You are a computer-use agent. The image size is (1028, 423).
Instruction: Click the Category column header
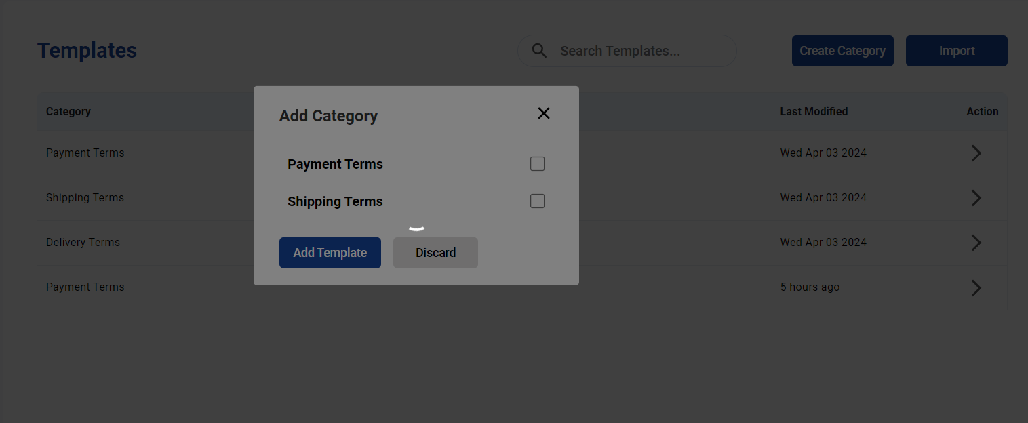[68, 111]
